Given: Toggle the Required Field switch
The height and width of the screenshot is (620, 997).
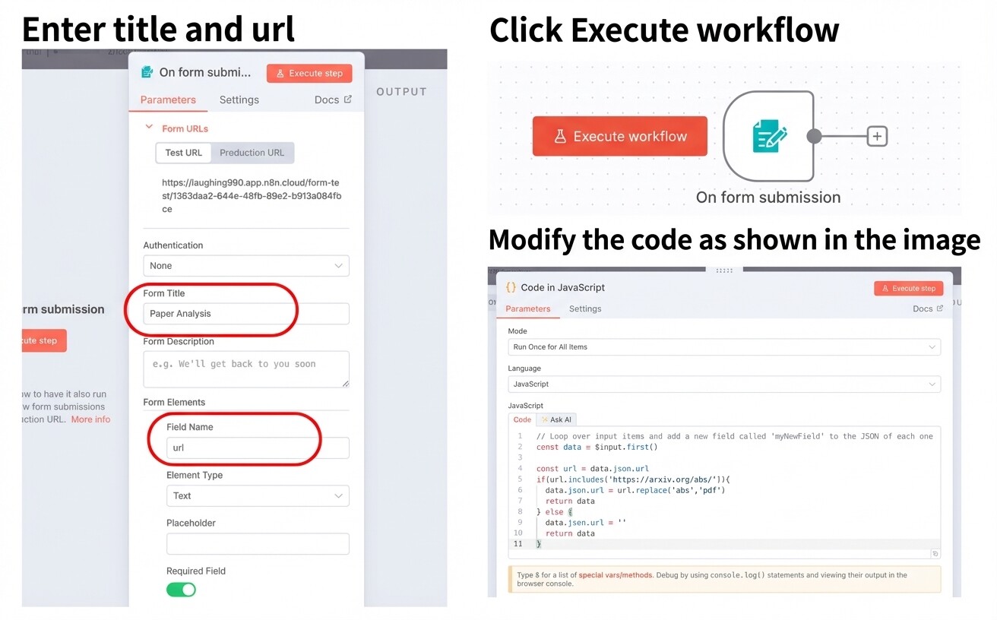Looking at the screenshot, I should [182, 590].
